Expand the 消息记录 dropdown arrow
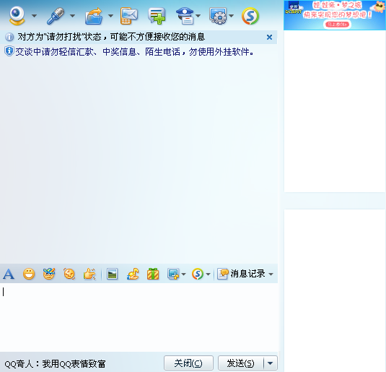The image size is (386, 372). [271, 274]
